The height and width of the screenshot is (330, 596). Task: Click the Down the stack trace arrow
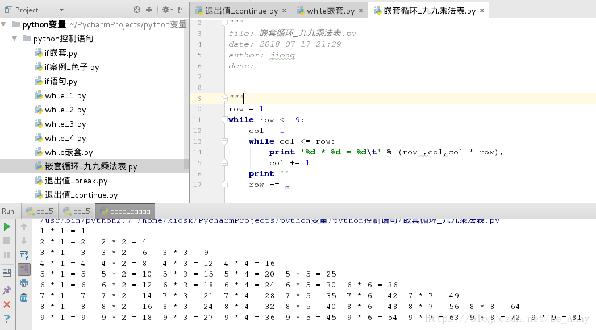tap(23, 241)
